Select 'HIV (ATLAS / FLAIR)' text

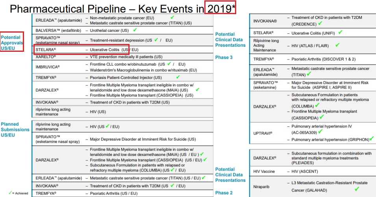(x=310, y=46)
